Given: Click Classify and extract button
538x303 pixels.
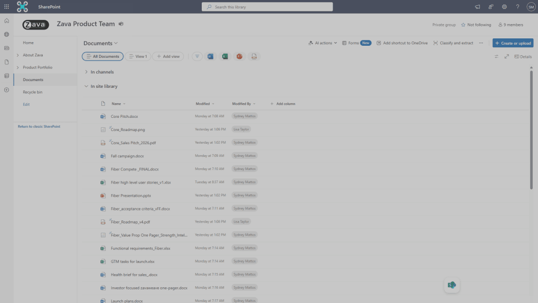Looking at the screenshot, I should click(x=453, y=43).
